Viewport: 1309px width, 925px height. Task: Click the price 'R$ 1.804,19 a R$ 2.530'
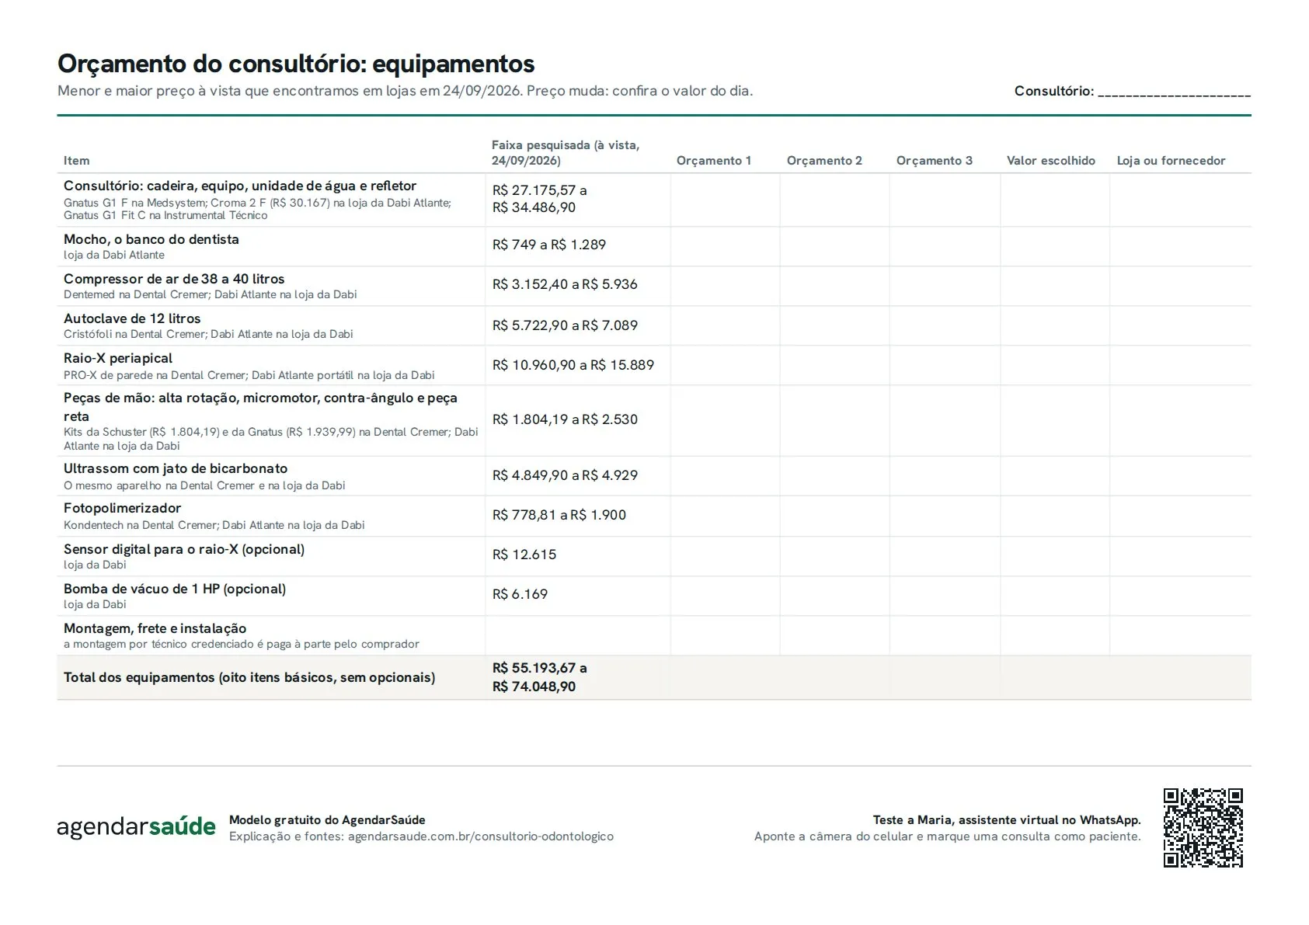(x=565, y=419)
